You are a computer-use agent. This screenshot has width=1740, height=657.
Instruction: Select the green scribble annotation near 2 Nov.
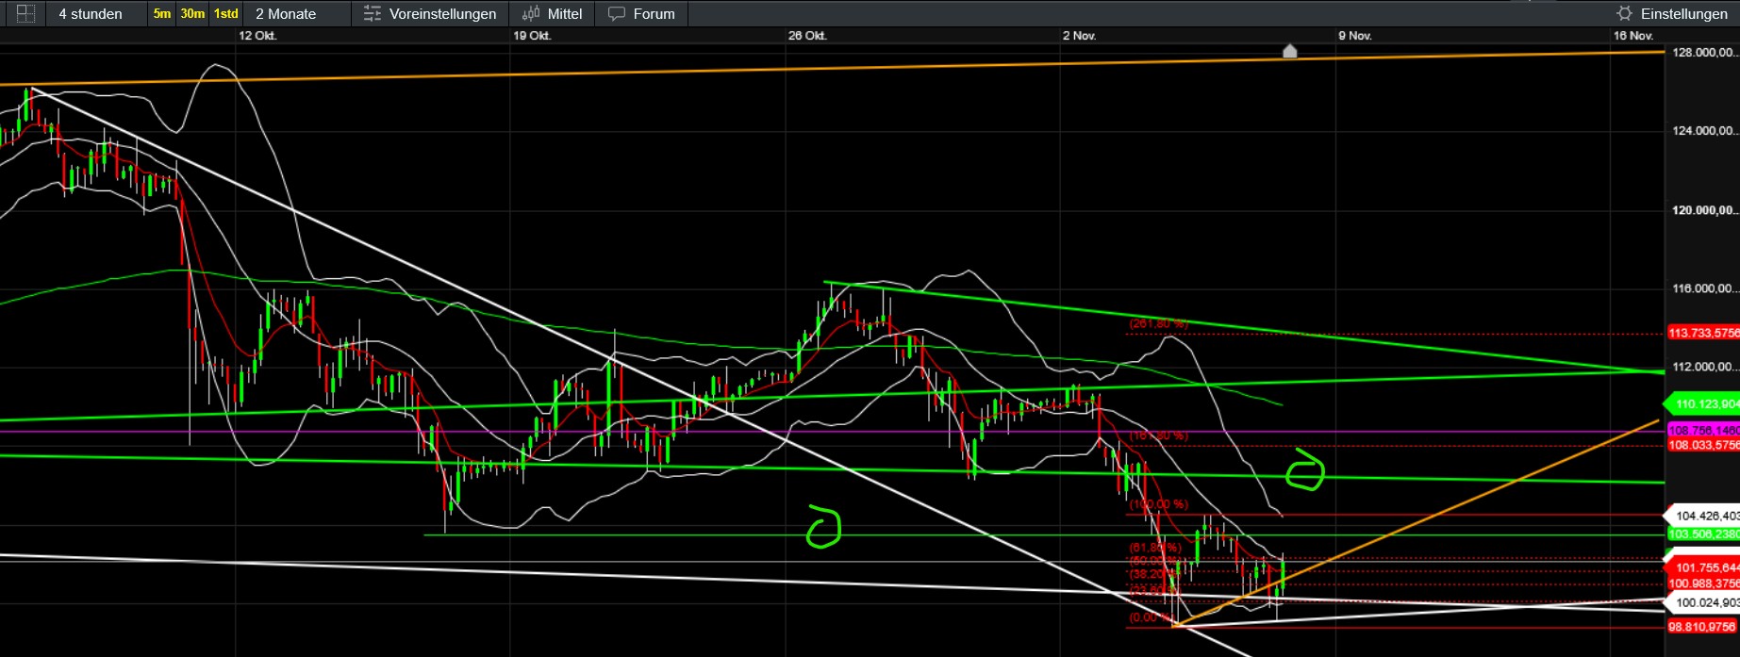point(1305,470)
